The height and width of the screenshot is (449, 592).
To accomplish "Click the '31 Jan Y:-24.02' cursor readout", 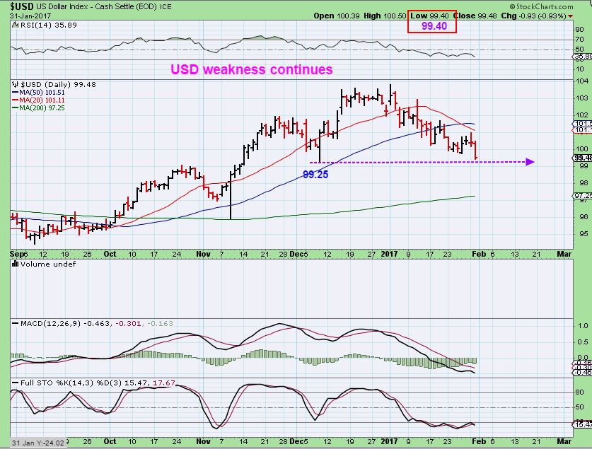I will click(37, 443).
